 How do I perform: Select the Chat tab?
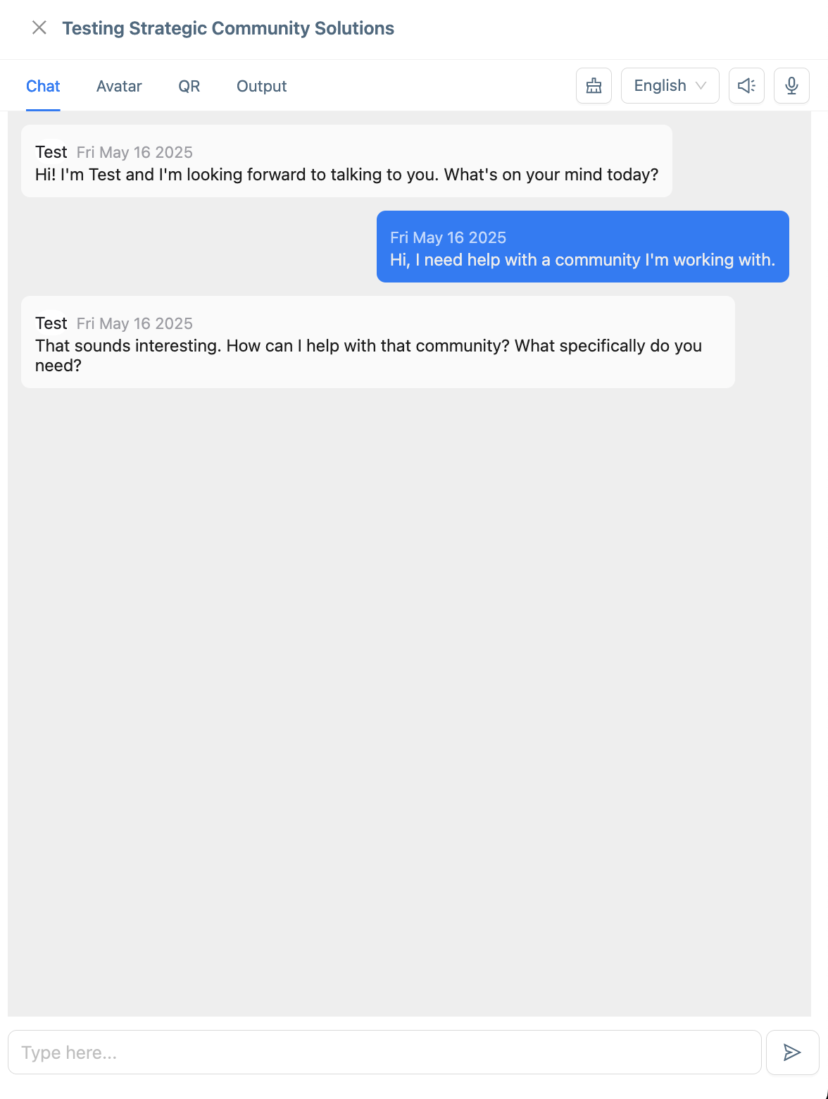pos(43,85)
